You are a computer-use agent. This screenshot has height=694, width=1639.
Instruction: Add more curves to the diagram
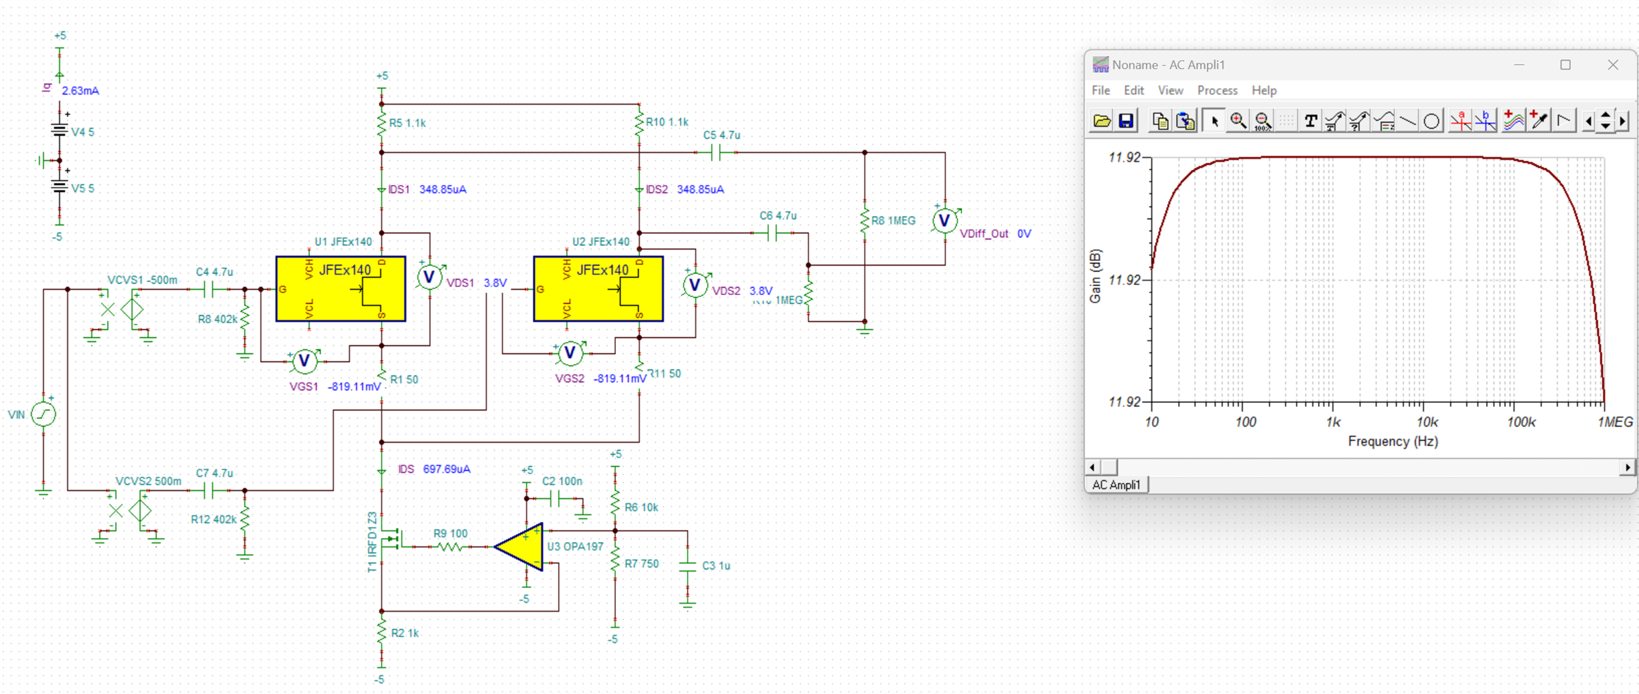click(x=1513, y=121)
